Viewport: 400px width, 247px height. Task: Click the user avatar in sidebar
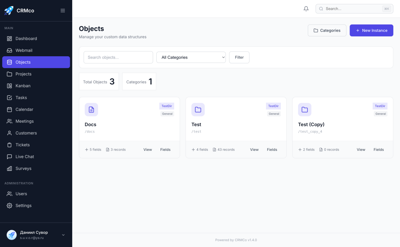(x=12, y=234)
